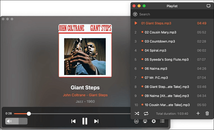Add tracks with the plus icon
The image size is (214, 130).
[x=198, y=113]
